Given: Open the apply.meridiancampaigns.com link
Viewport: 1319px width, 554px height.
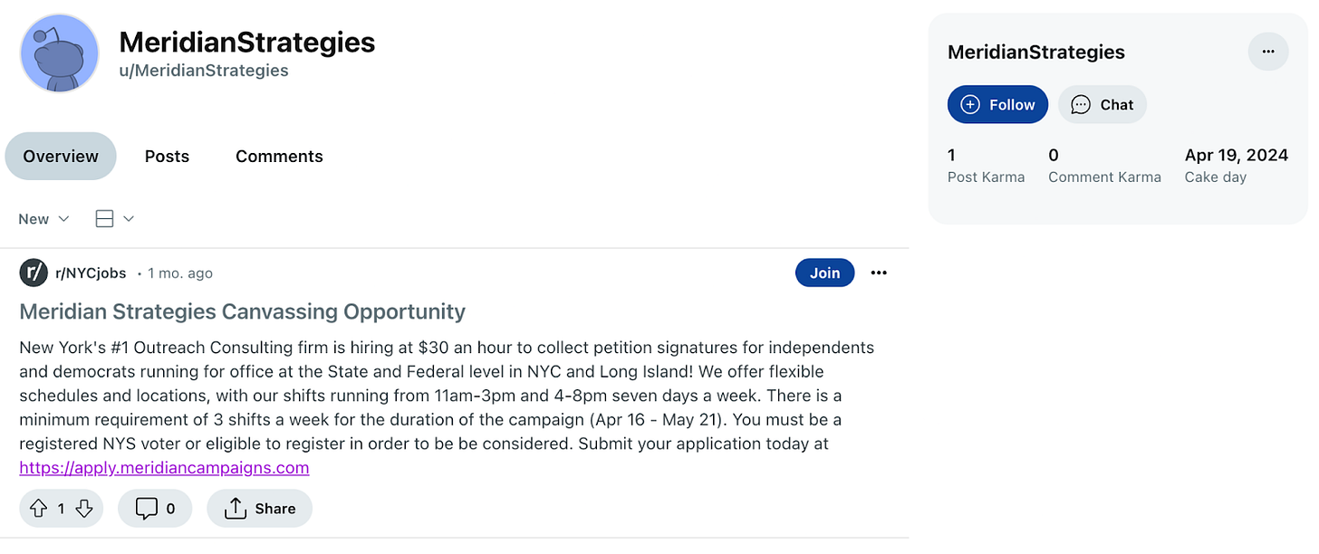Looking at the screenshot, I should 165,467.
